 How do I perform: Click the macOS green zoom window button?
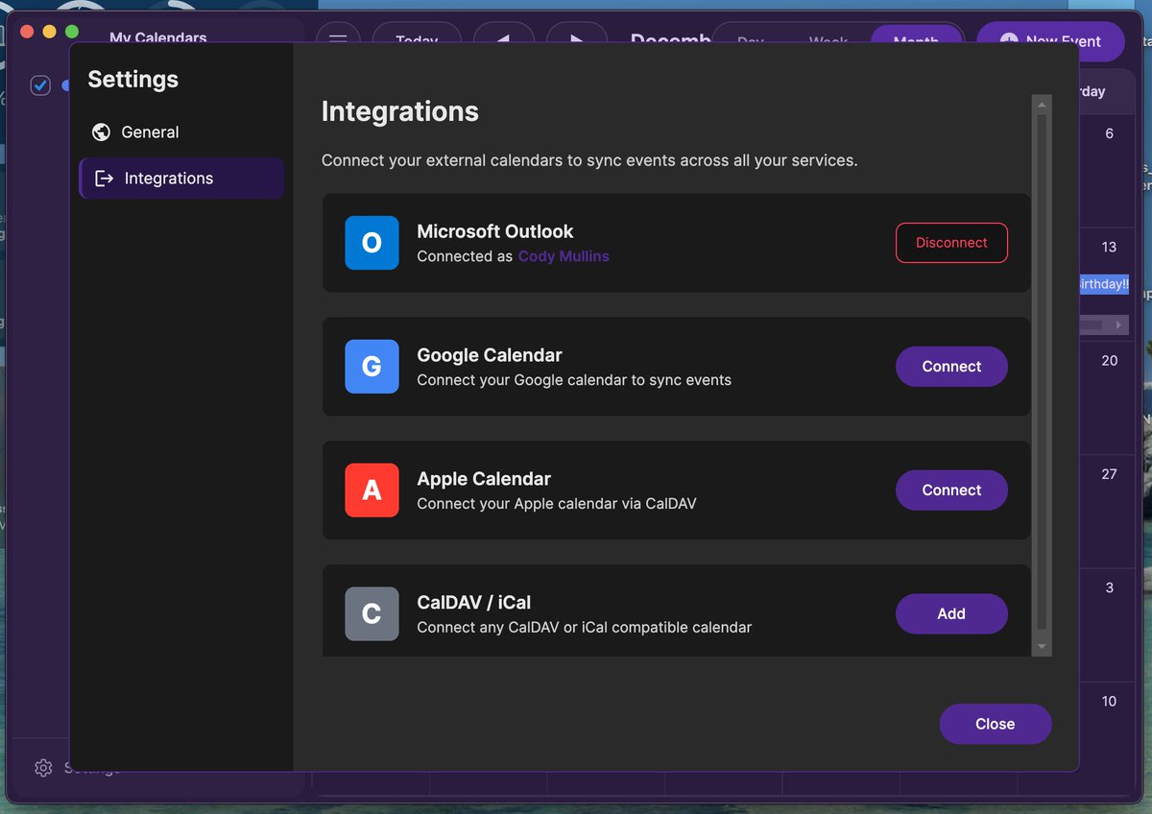pos(72,32)
